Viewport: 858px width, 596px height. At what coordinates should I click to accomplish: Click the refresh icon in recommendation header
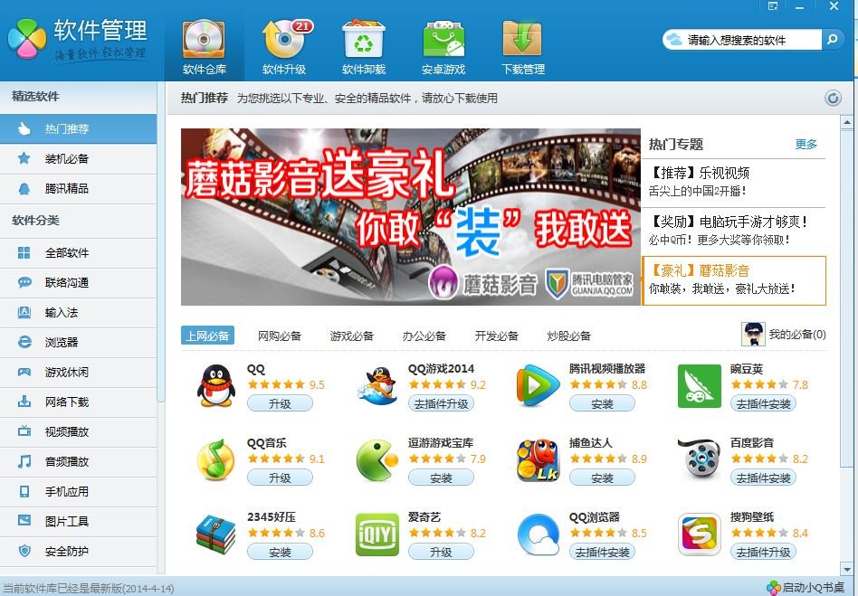pos(833,99)
